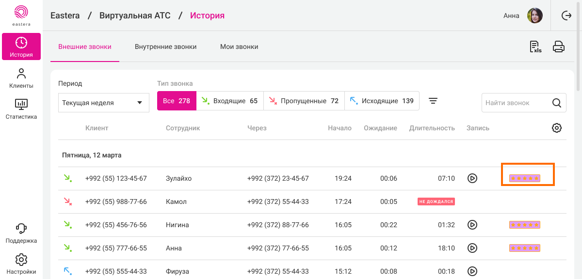Viewport: 582px width, 279px height.
Task: Filter by missed calls
Action: [x=304, y=101]
